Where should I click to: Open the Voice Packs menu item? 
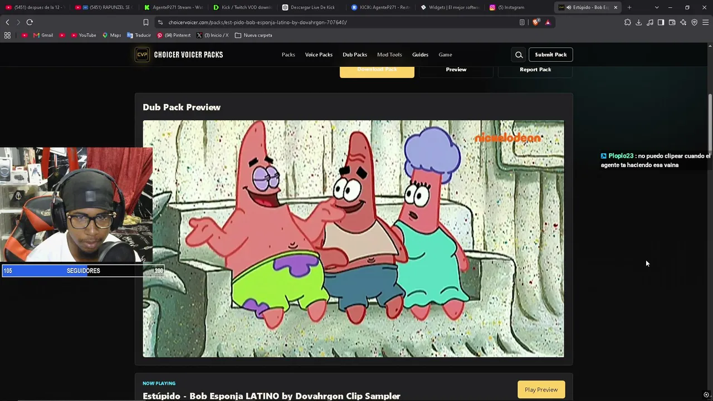pyautogui.click(x=319, y=55)
